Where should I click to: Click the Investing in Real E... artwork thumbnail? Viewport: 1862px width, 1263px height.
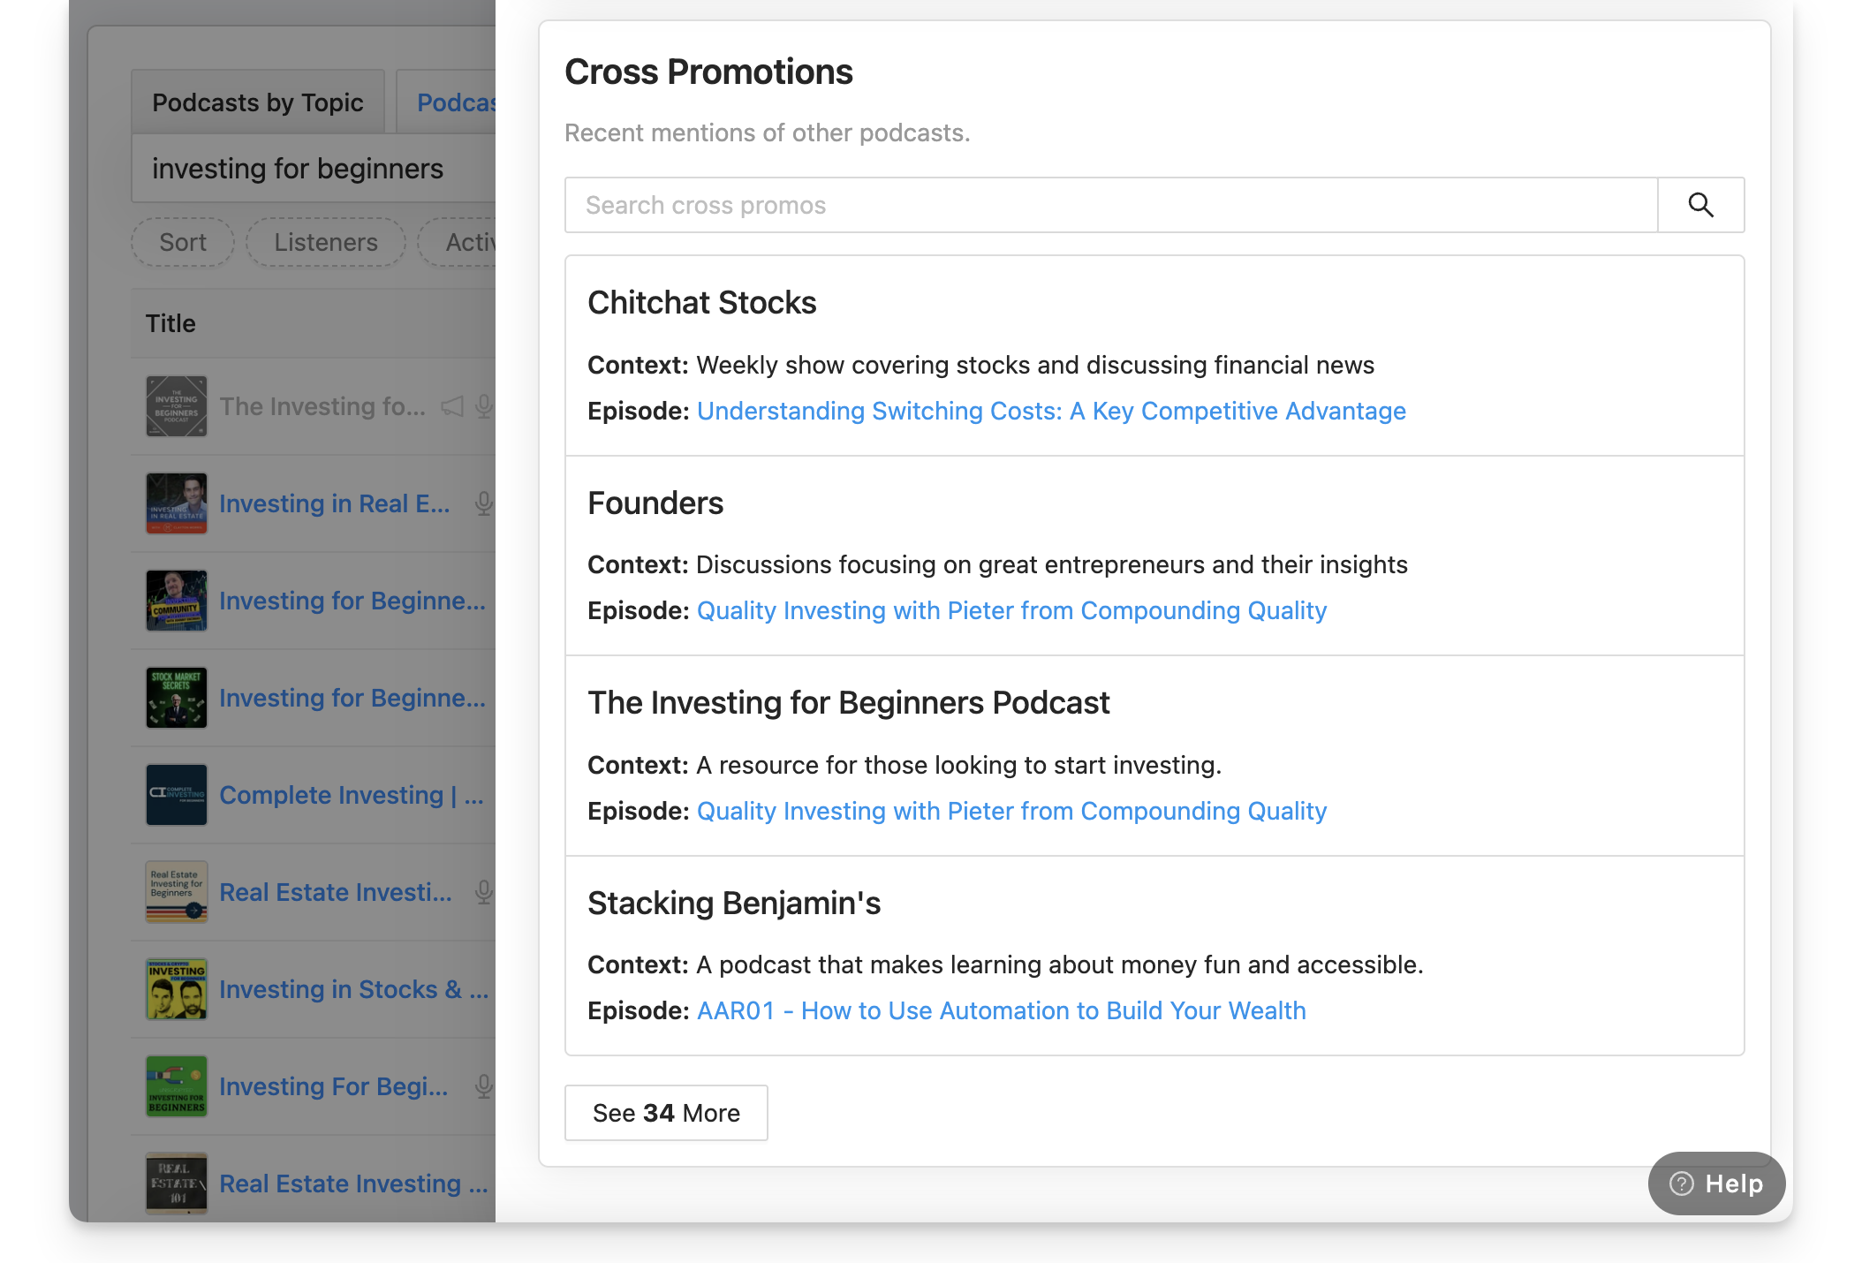pyautogui.click(x=177, y=503)
